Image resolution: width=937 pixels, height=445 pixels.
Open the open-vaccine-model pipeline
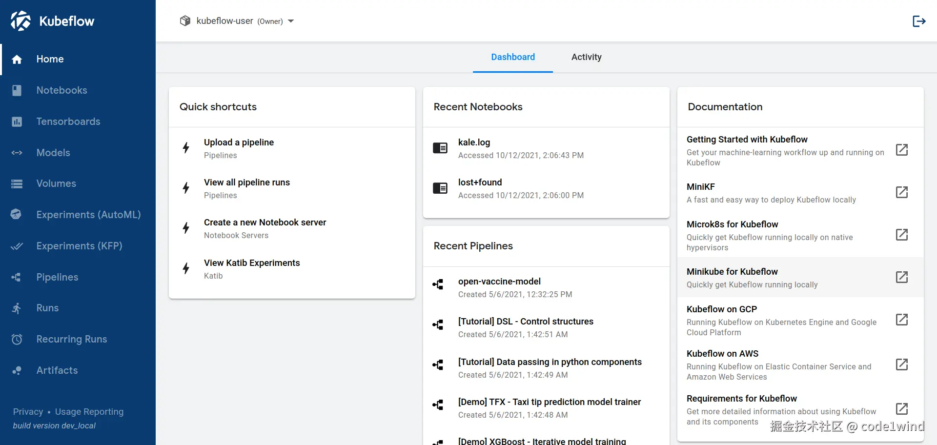(499, 282)
